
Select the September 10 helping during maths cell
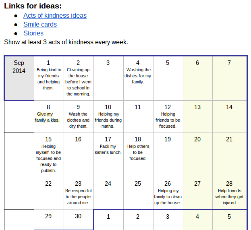pos(108,117)
